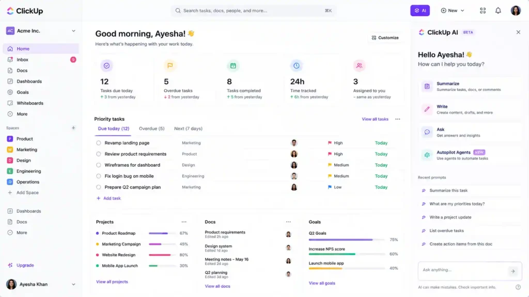Open Docs section options menu
Image resolution: width=529 pixels, height=297 pixels.
tap(288, 222)
